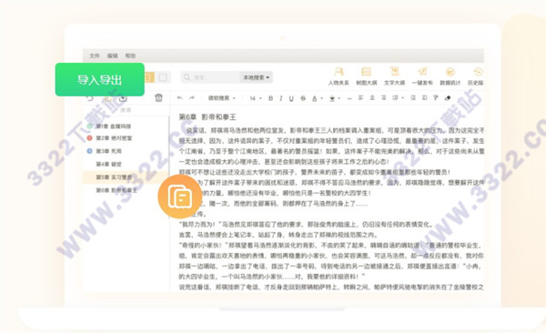Decrease paragraph indent

click(x=413, y=98)
